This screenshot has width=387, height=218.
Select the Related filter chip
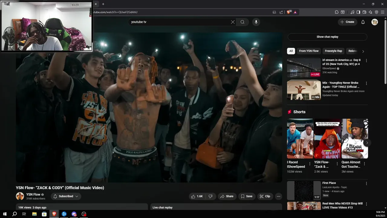point(352,51)
